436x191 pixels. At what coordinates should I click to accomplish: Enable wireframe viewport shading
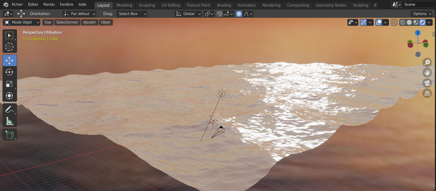[x=403, y=22]
